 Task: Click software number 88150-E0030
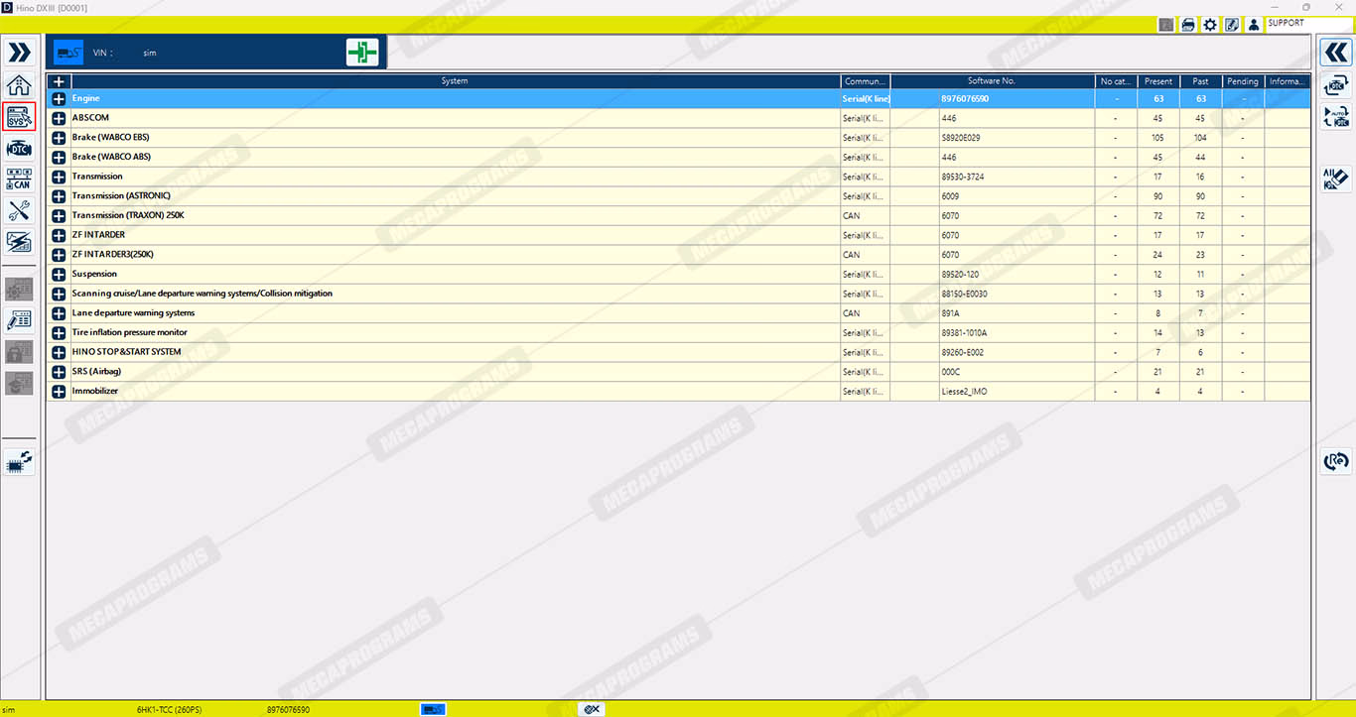[x=964, y=294]
